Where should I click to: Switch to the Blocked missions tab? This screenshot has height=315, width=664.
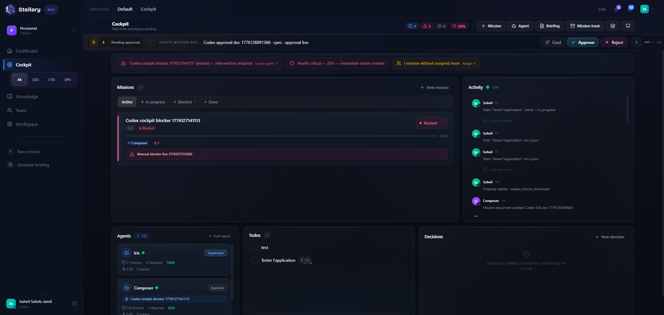tap(185, 102)
